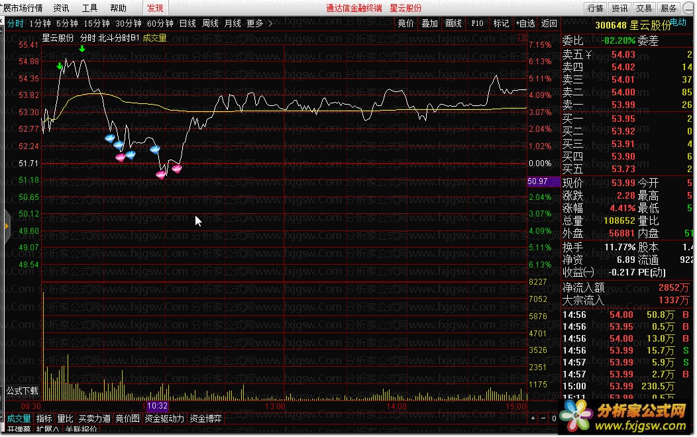The height and width of the screenshot is (437, 697).
Task: Click the green down arrow at the chart peak
Action: click(81, 49)
